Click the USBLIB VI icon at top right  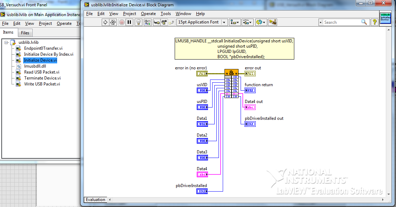click(385, 18)
